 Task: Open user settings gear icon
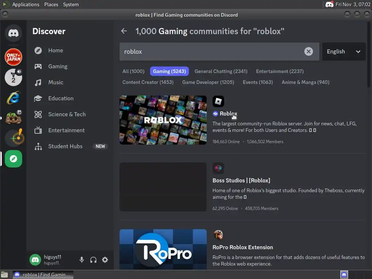coord(105,260)
